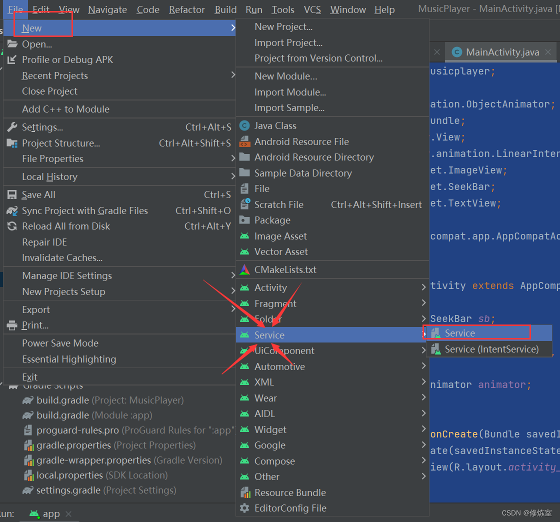Expand the Recent Projects submenu
Viewport: 560px width, 522px height.
[x=54, y=75]
